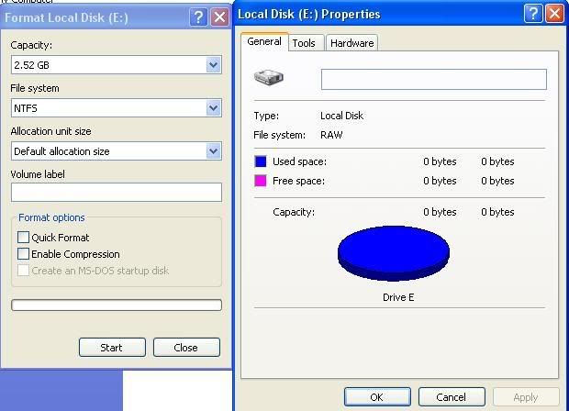The image size is (569, 411).
Task: Open the Allocation unit size dropdown
Action: [213, 150]
